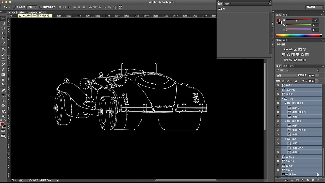This screenshot has height=183, width=325.
Task: Select the Ellipse shape tool
Action: click(3, 105)
